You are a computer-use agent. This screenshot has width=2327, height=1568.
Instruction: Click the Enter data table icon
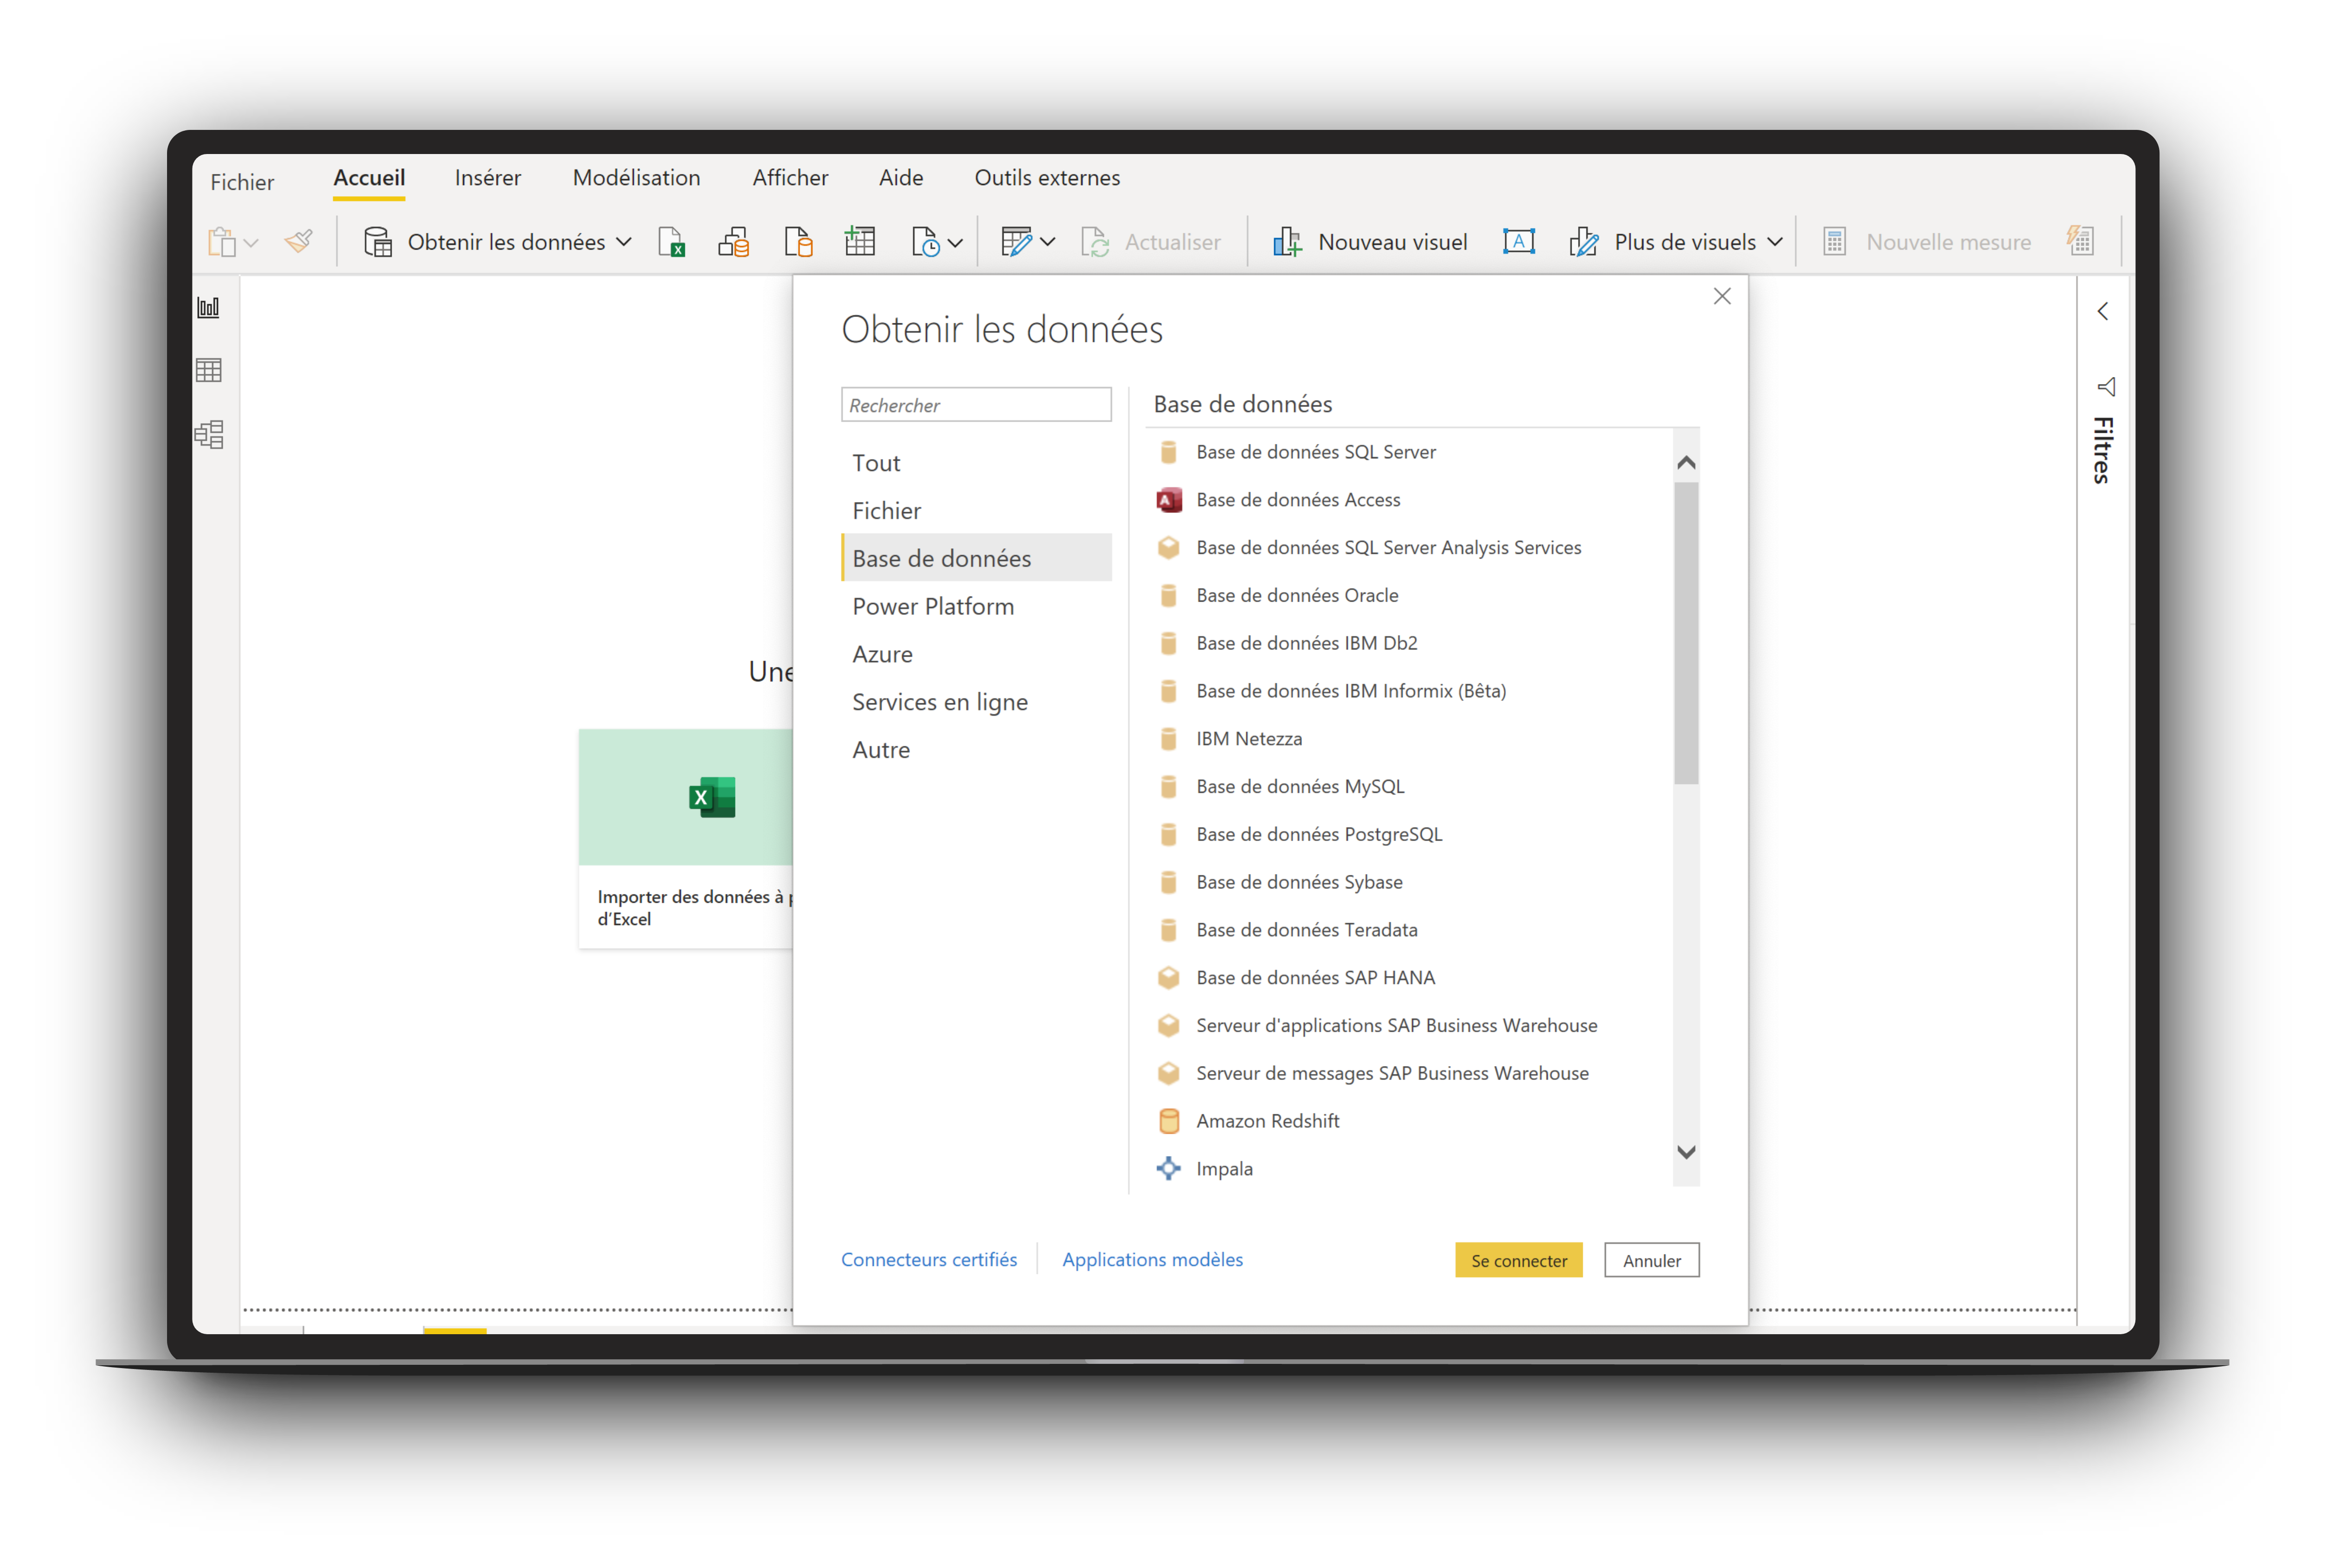[859, 241]
